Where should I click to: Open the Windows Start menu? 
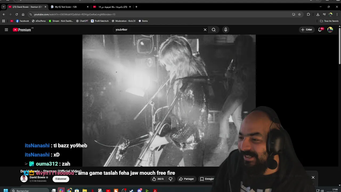(6, 190)
